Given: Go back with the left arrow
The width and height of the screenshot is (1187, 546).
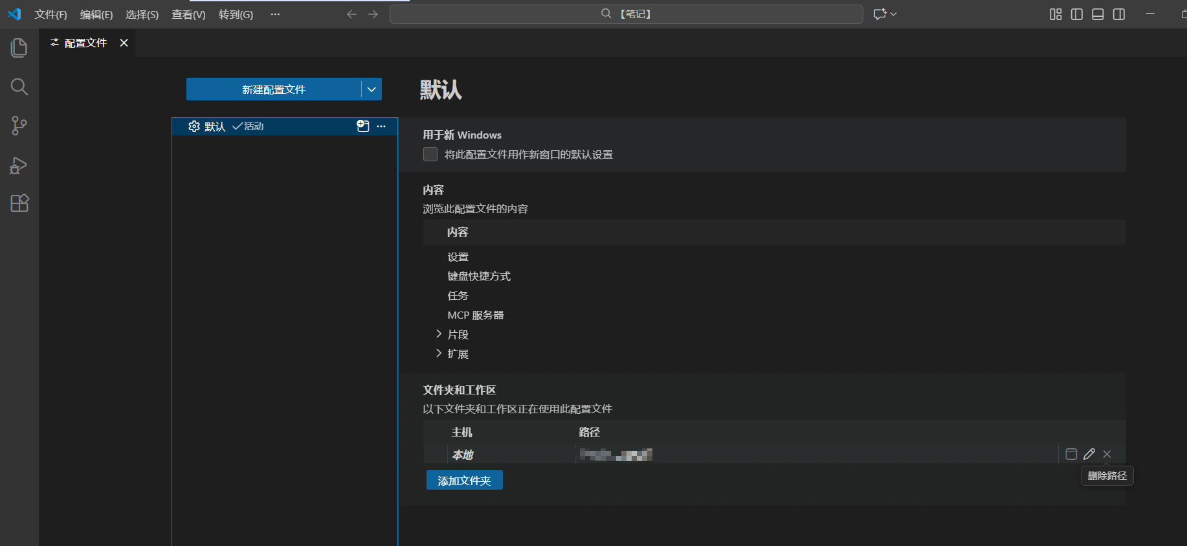Looking at the screenshot, I should pyautogui.click(x=351, y=14).
